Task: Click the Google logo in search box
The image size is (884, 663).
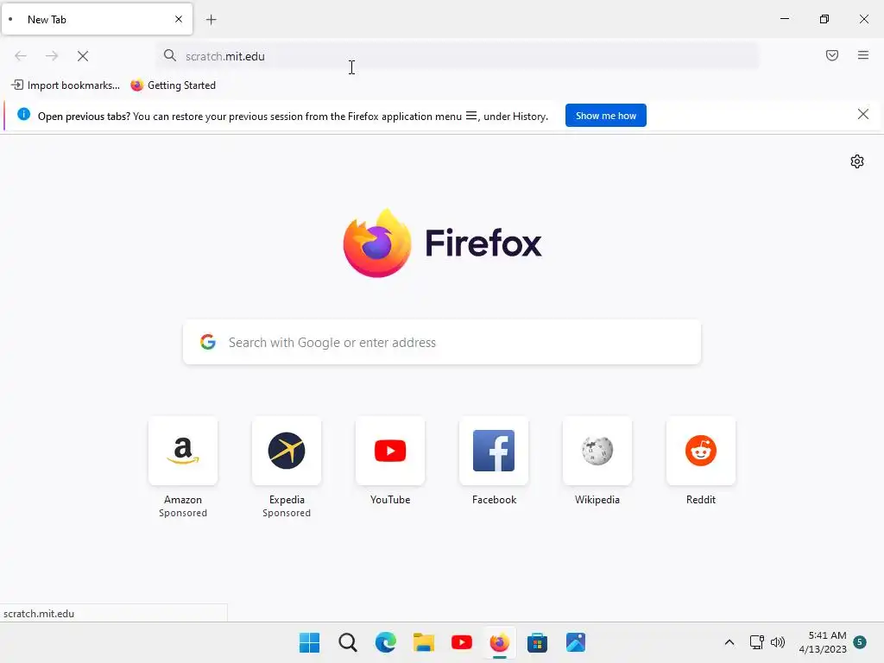Action: [208, 342]
